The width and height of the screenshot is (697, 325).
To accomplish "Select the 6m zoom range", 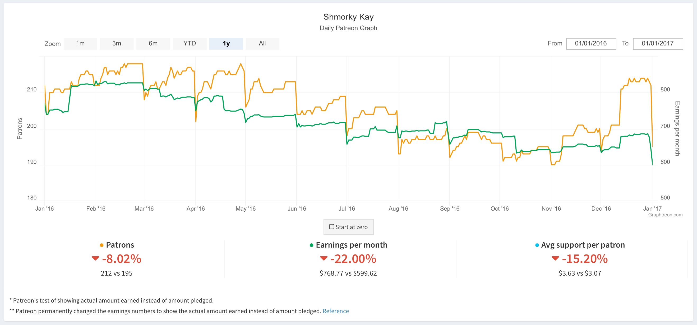I will [x=153, y=44].
